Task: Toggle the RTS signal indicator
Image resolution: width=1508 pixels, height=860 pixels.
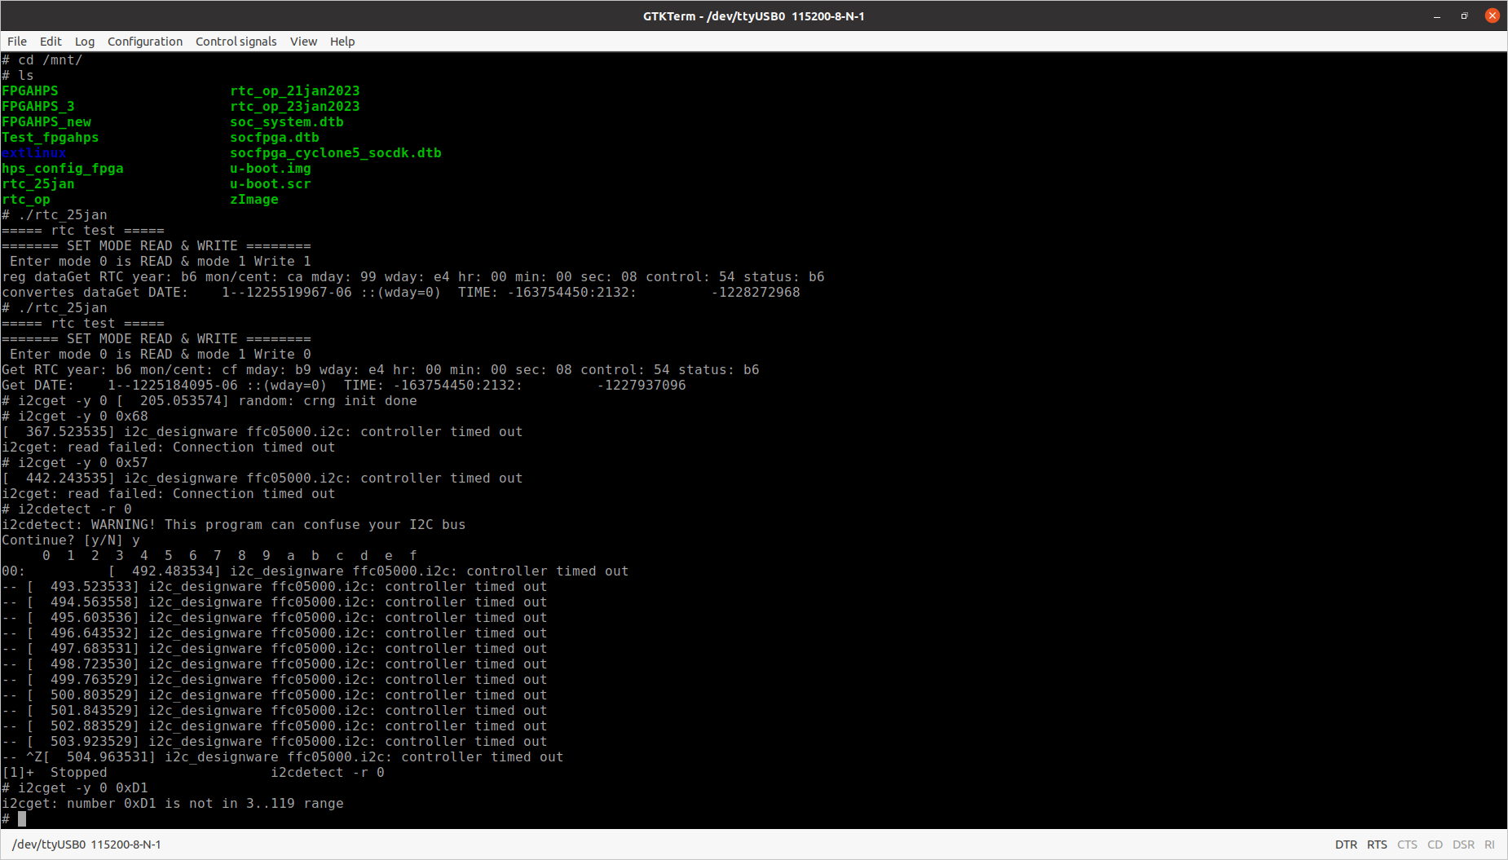Action: (1377, 845)
